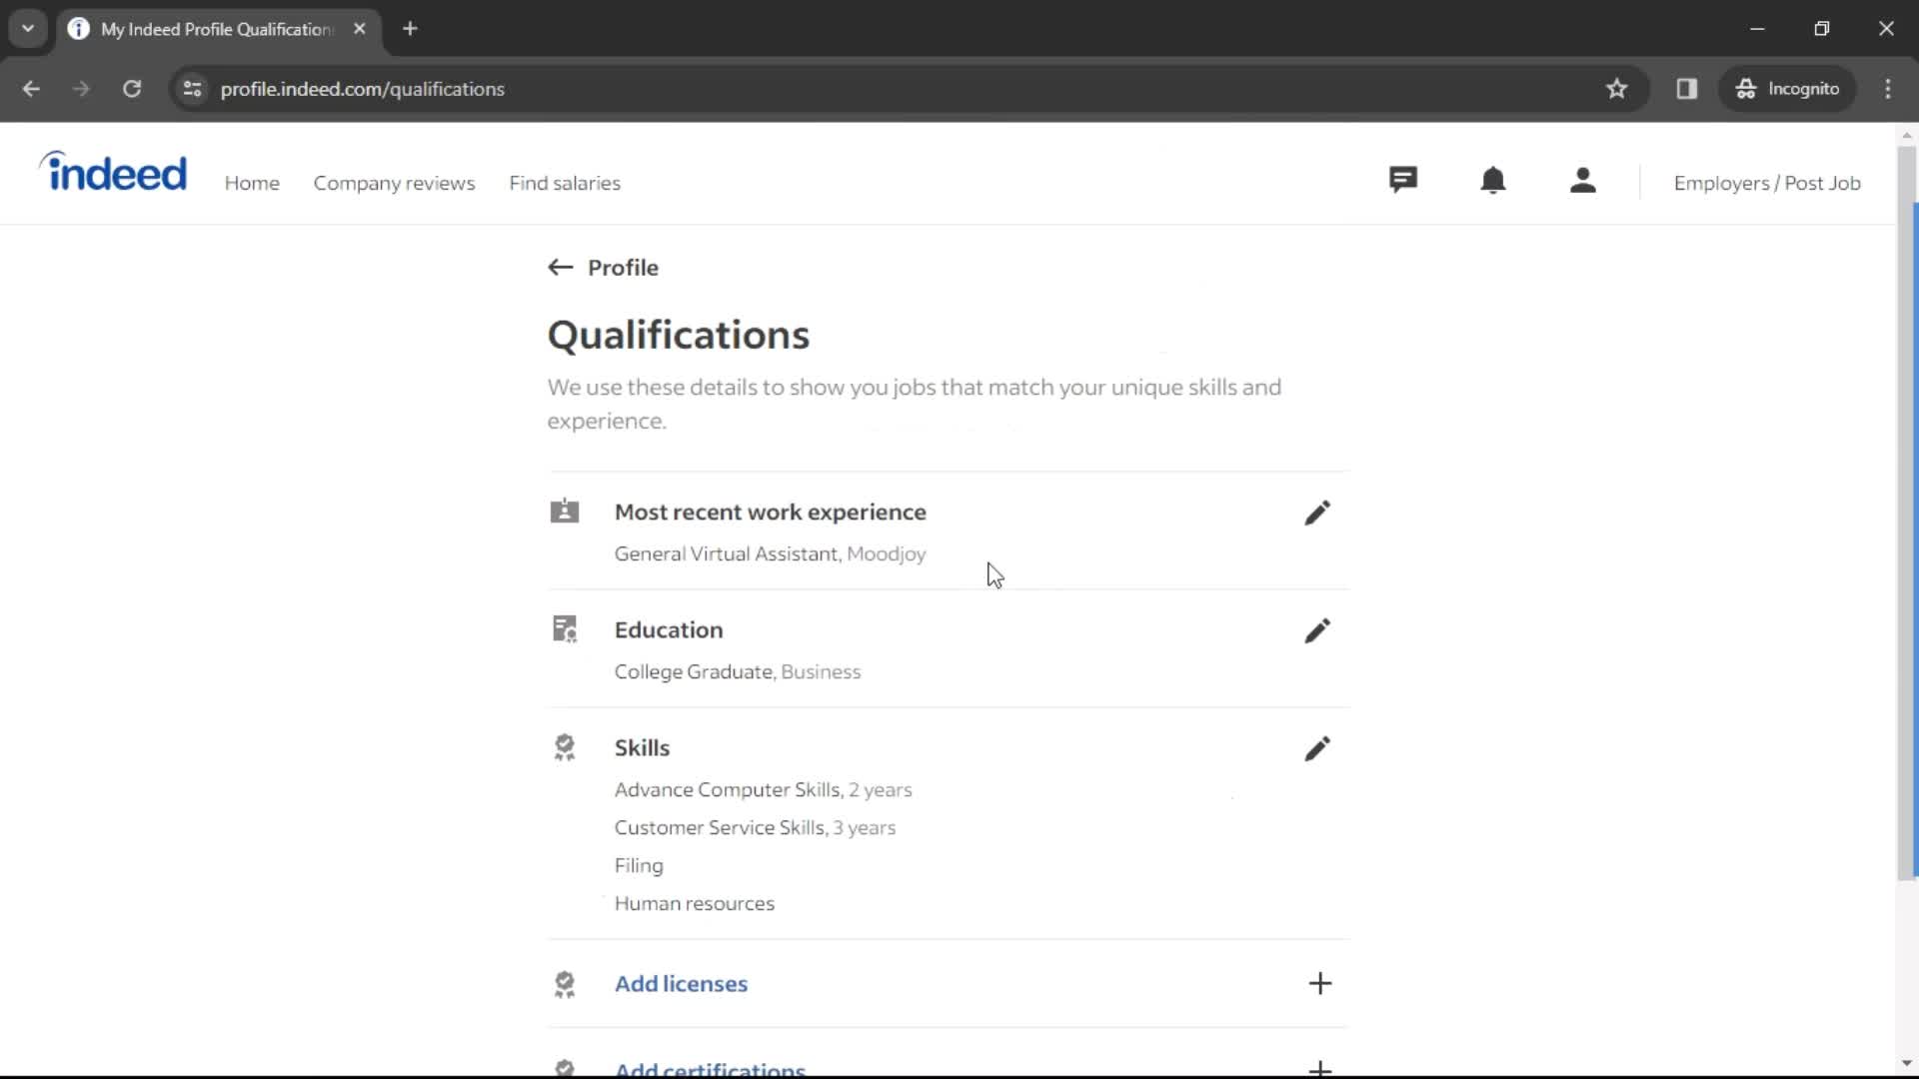Click the Home navigation menu item
This screenshot has width=1919, height=1079.
pos(252,182)
